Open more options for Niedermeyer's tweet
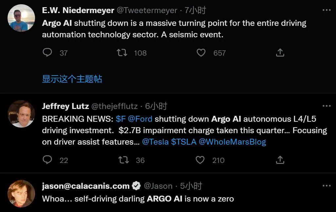The height and width of the screenshot is (212, 336). (x=327, y=10)
